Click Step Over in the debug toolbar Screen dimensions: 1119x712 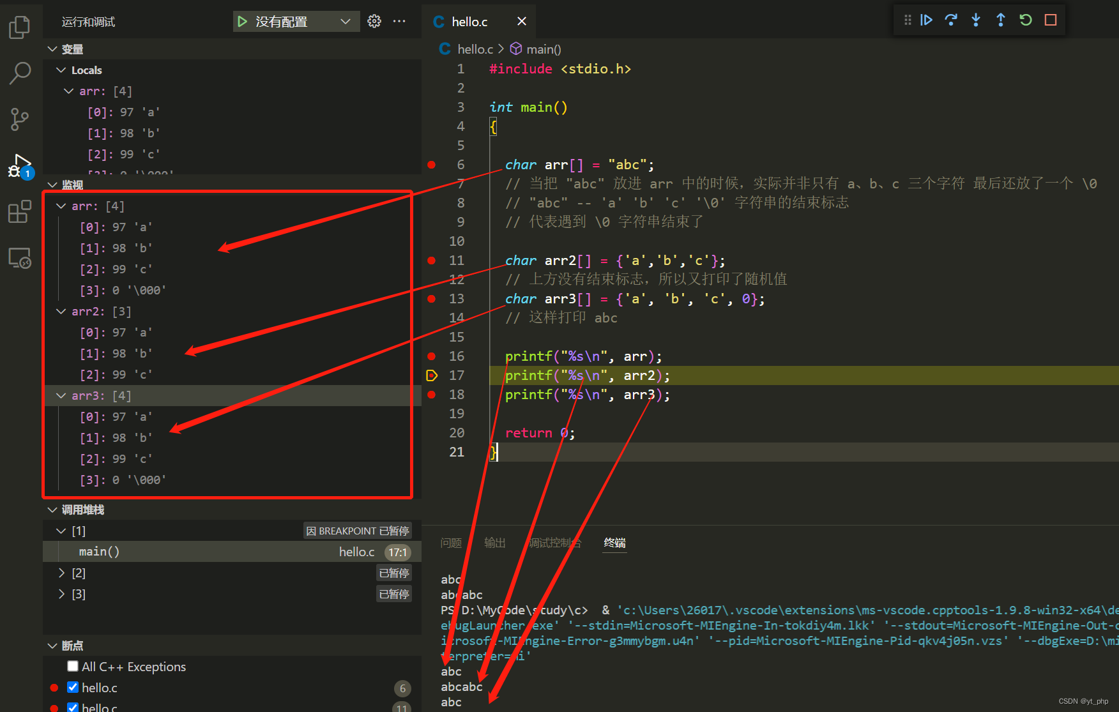click(951, 20)
